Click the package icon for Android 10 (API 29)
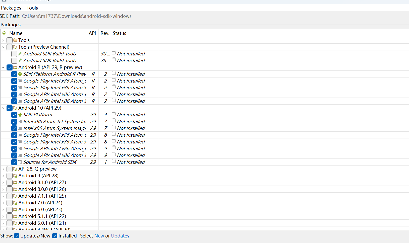 [x=15, y=108]
